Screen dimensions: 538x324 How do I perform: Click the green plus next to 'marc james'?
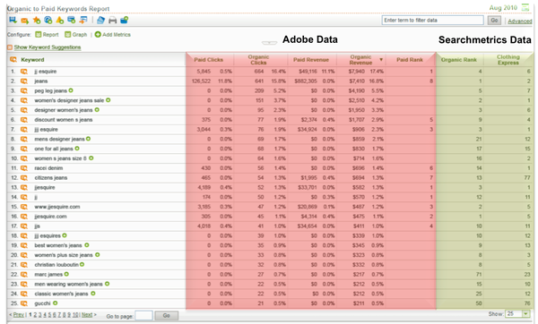tap(66, 274)
